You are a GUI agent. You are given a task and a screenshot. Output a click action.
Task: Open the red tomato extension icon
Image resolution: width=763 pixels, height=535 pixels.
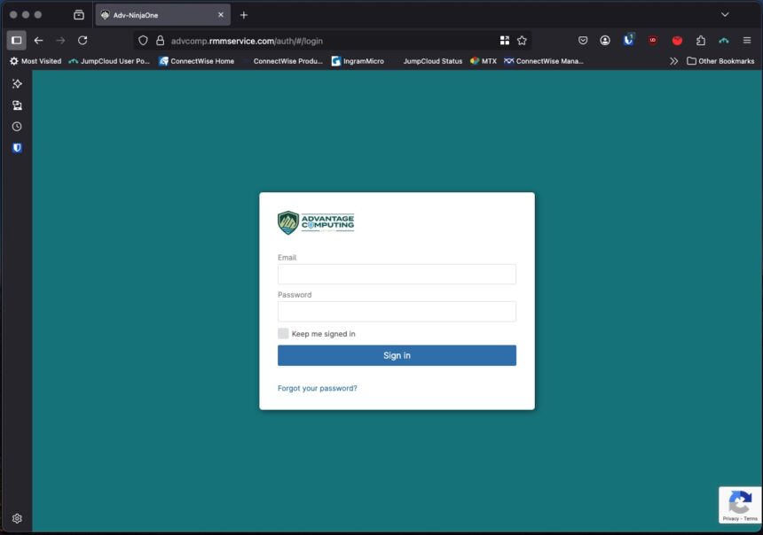click(x=677, y=41)
